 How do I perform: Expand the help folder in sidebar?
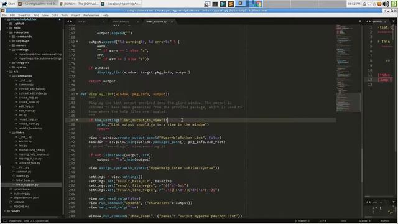[x=7, y=28]
